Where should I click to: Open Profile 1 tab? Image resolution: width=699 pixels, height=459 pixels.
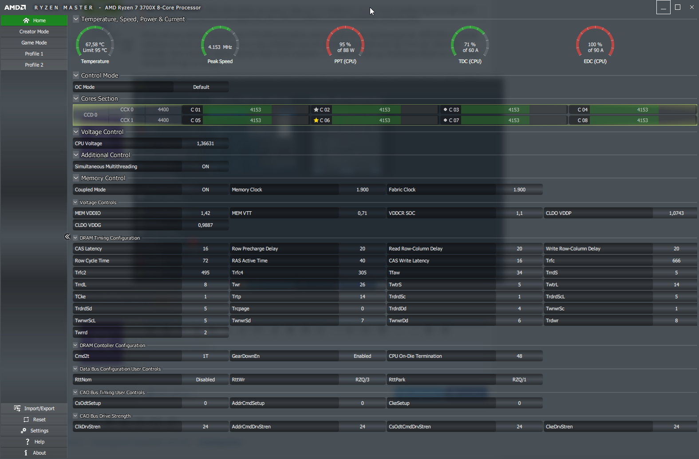(x=34, y=54)
